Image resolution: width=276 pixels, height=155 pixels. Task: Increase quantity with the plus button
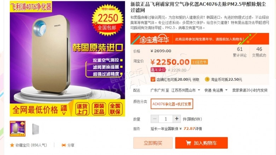click(x=177, y=119)
